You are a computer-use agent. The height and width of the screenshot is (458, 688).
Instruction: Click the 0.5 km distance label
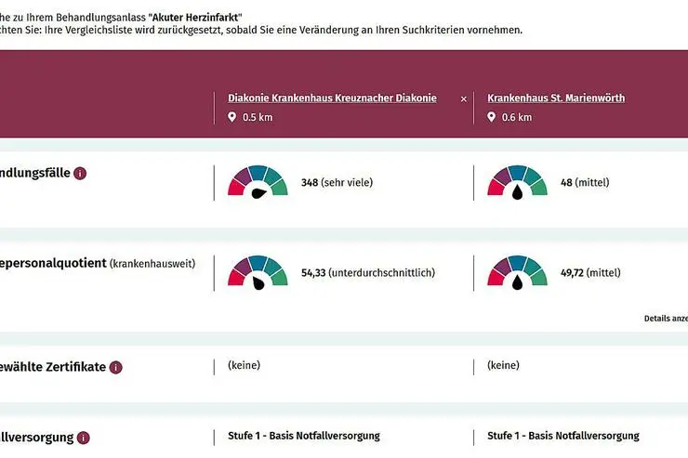coord(258,117)
